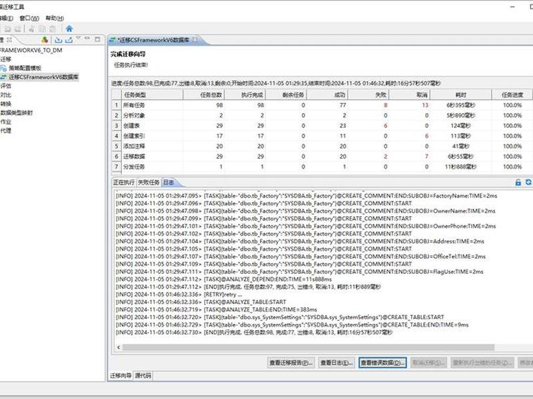
Task: Click the red cancelled count 13 in 所有任务 row
Action: [x=425, y=105]
